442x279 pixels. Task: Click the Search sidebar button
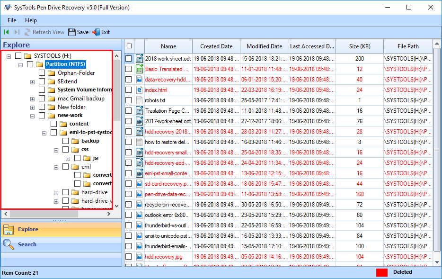26,244
